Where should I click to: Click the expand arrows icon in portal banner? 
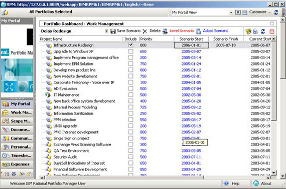[9, 87]
